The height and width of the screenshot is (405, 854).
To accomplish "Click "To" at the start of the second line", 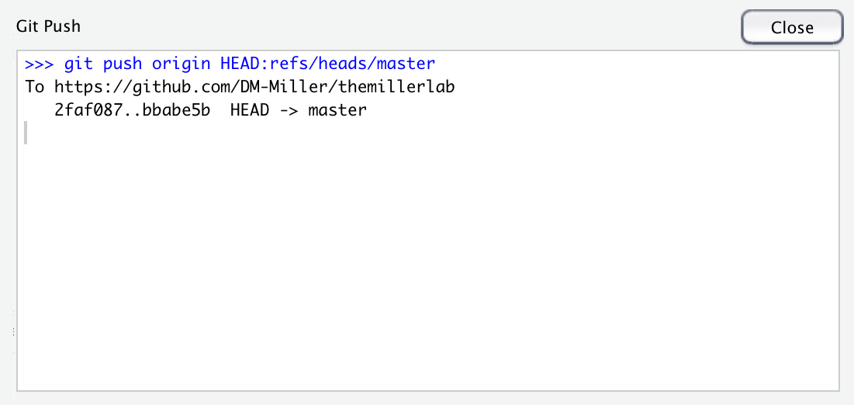I will (x=34, y=87).
